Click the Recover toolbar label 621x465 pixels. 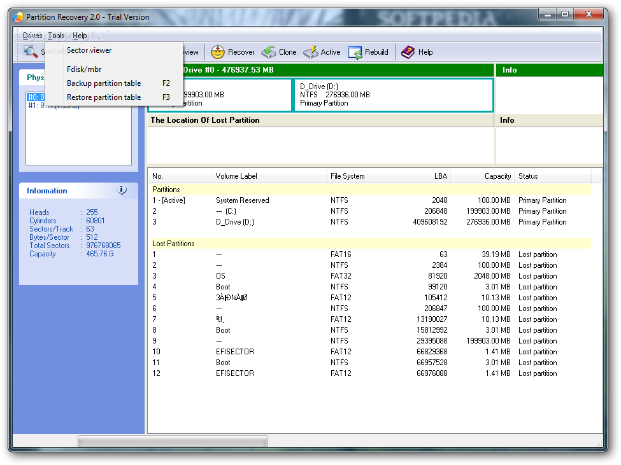coord(241,52)
